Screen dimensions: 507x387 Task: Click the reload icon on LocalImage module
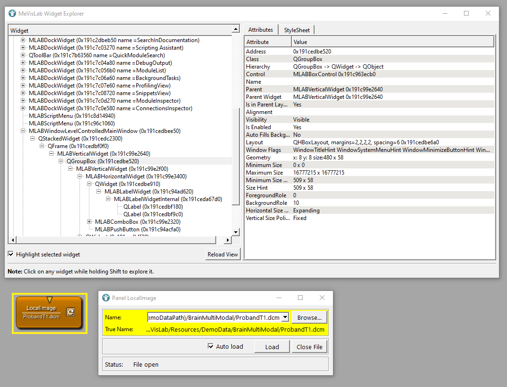point(70,312)
